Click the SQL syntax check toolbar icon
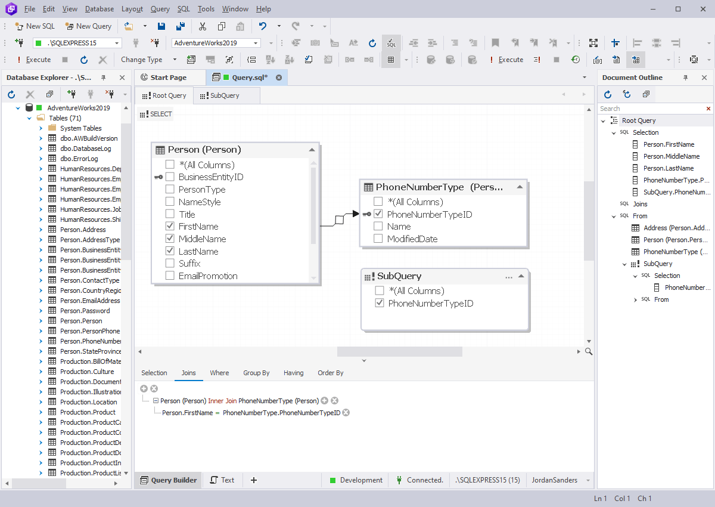Viewport: 715px width, 507px height. 391,43
